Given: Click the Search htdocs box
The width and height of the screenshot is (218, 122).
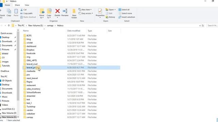Looking at the screenshot, I should [212, 26].
